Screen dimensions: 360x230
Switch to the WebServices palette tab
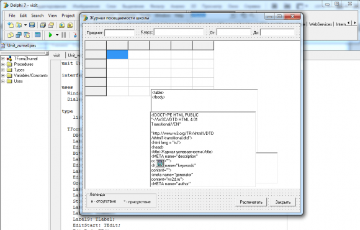[x=320, y=24]
